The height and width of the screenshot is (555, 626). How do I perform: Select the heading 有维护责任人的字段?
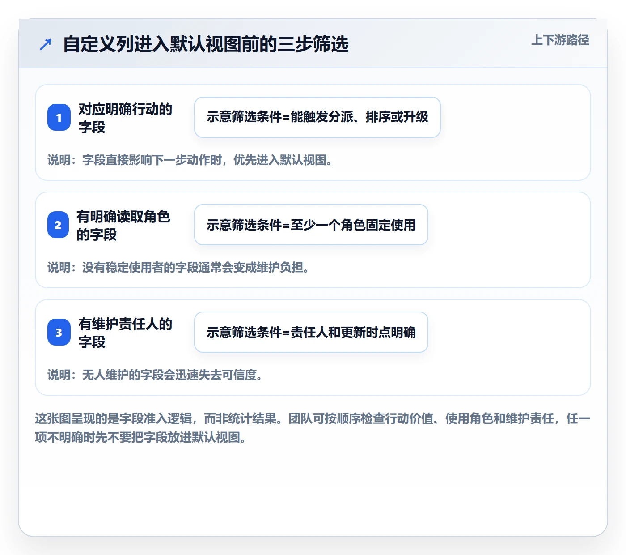point(125,333)
